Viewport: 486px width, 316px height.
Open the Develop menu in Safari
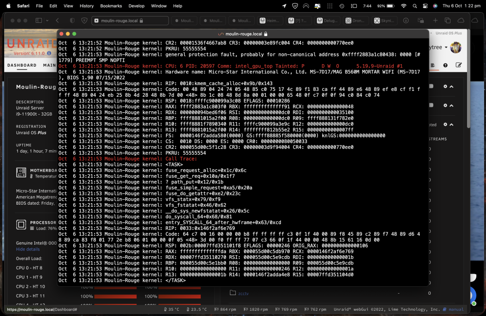click(137, 6)
